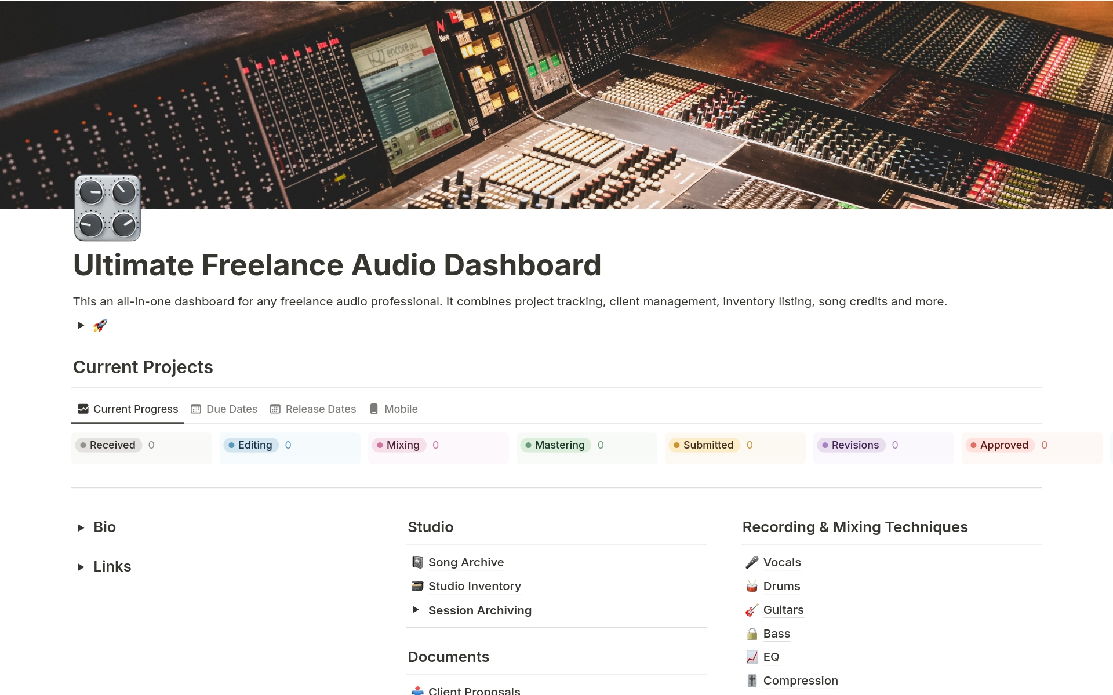Click the box icon next to Studio Inventory
This screenshot has height=695, width=1113.
pyautogui.click(x=417, y=586)
